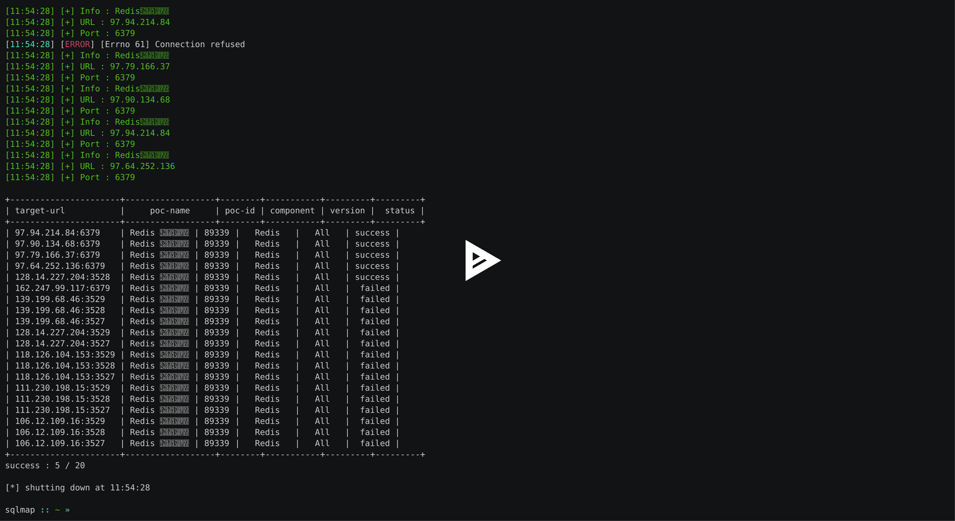955x521 pixels.
Task: Click the 'poc-name' column header
Action: tap(170, 210)
